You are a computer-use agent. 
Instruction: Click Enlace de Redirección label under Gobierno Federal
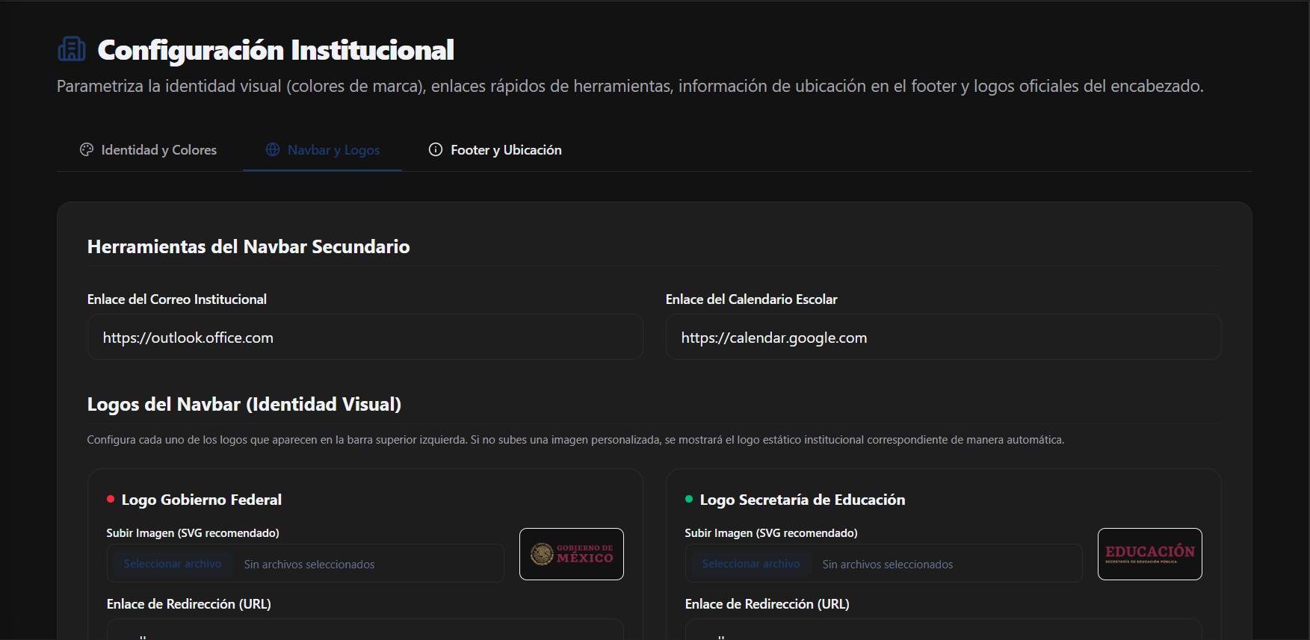coord(189,604)
